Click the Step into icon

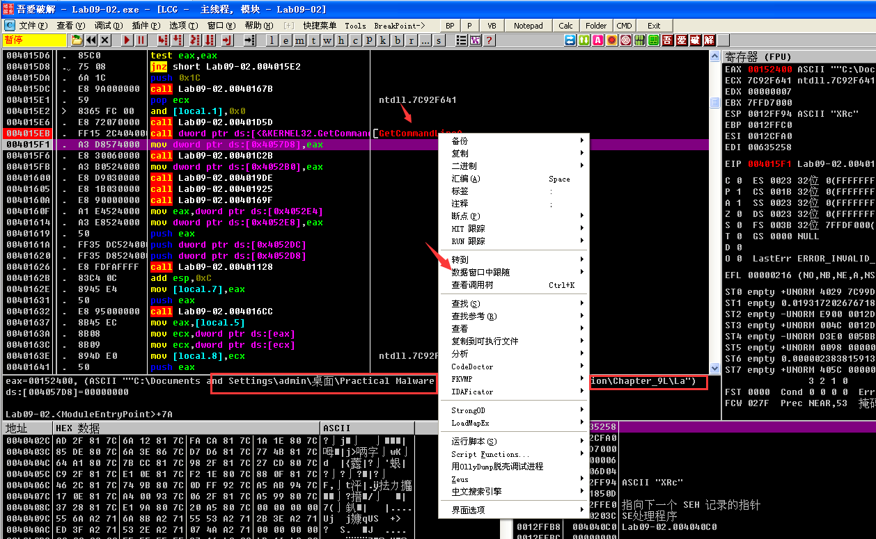(x=163, y=40)
